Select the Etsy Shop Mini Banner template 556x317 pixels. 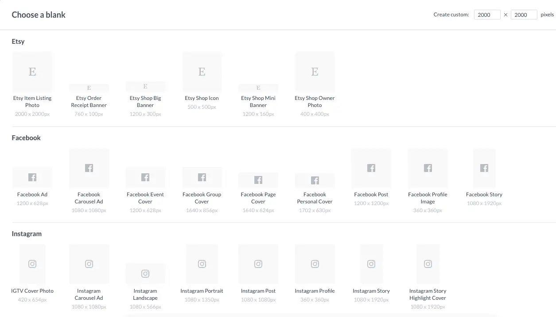tap(258, 88)
